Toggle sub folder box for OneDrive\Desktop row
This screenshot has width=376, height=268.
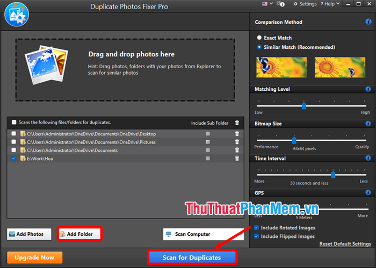(x=208, y=134)
